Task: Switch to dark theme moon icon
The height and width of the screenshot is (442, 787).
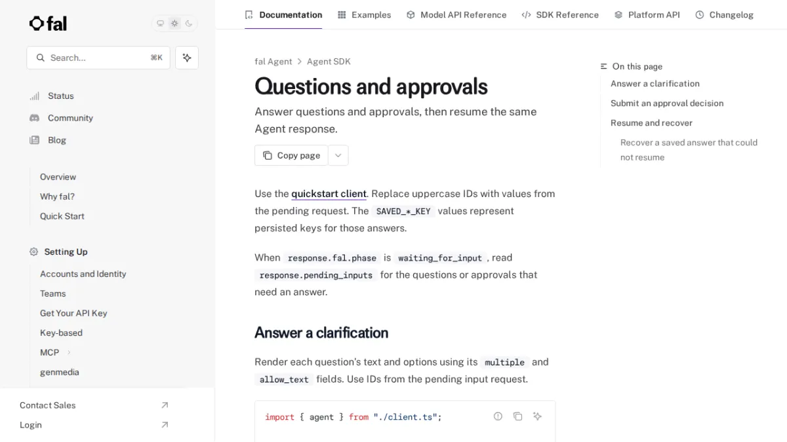Action: (189, 24)
